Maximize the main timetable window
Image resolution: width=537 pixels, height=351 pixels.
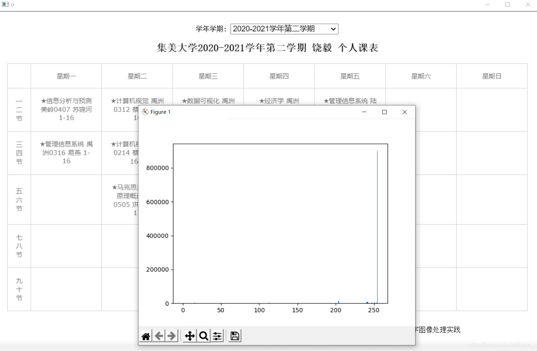[508, 4]
